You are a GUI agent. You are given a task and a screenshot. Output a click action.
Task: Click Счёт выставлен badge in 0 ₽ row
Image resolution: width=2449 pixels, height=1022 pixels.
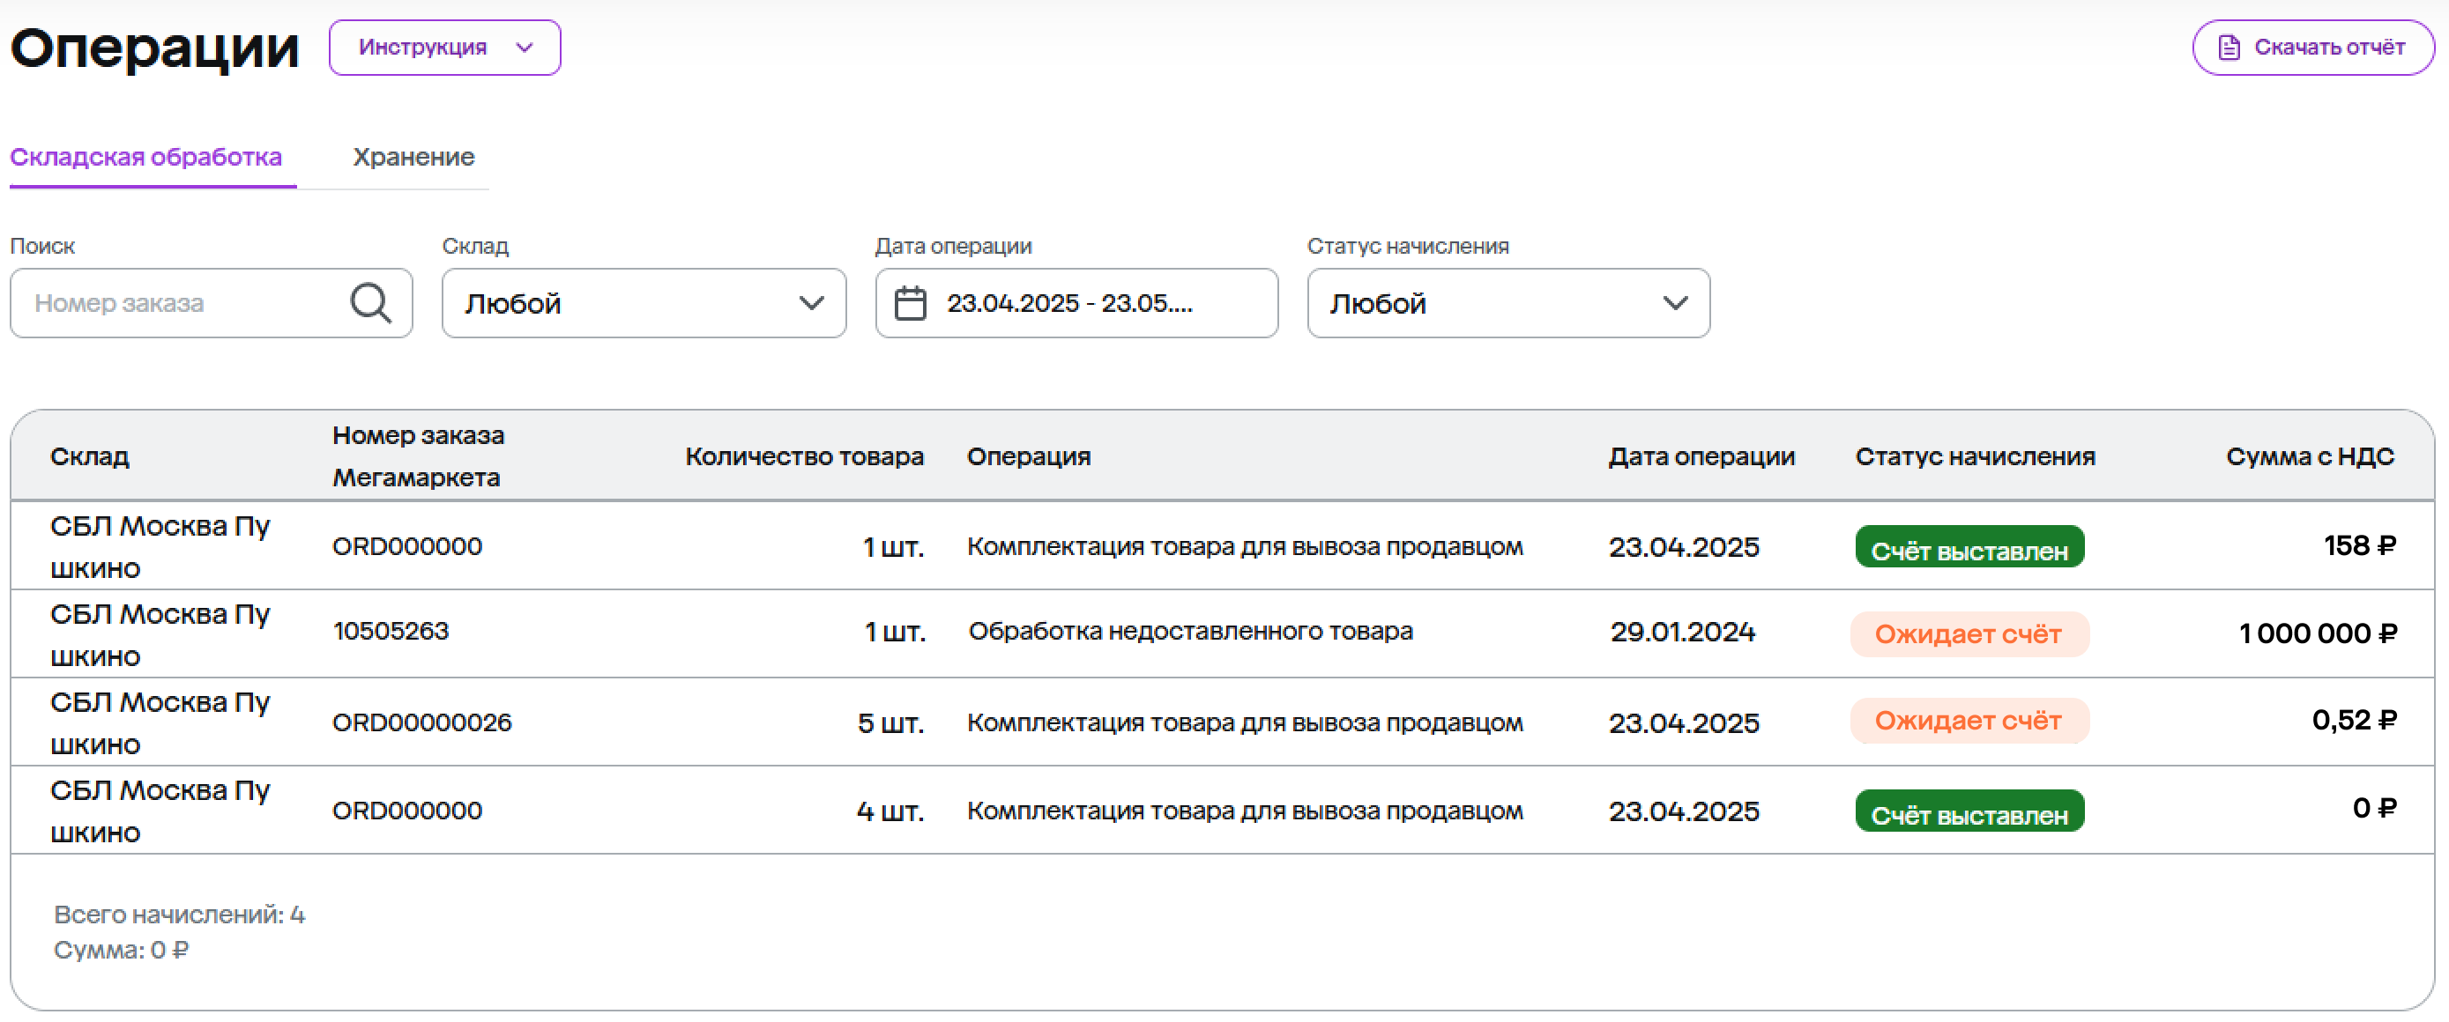(x=1969, y=811)
